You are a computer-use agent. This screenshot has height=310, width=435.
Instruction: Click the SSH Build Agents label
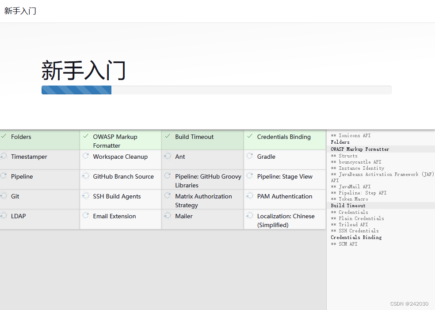(x=117, y=196)
